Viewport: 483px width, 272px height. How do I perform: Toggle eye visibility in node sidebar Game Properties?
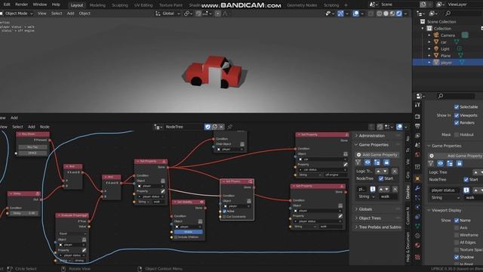(368, 162)
